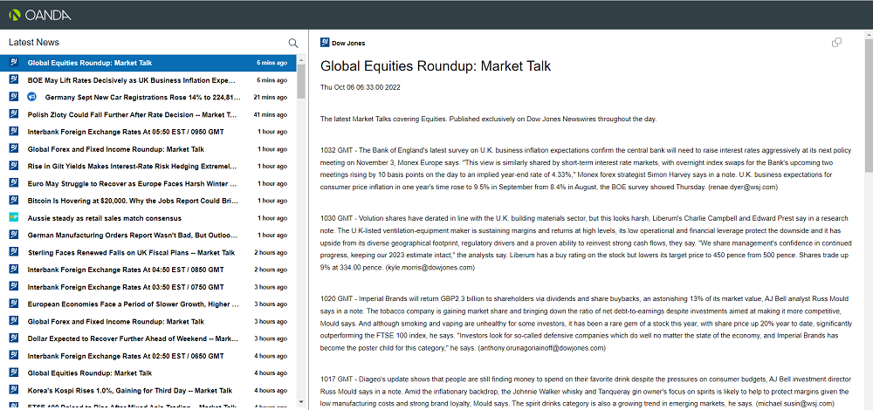The image size is (873, 410).
Task: Click Dow Jones icon beside 'German Manufacturing Orders Report'
Action: point(14,235)
